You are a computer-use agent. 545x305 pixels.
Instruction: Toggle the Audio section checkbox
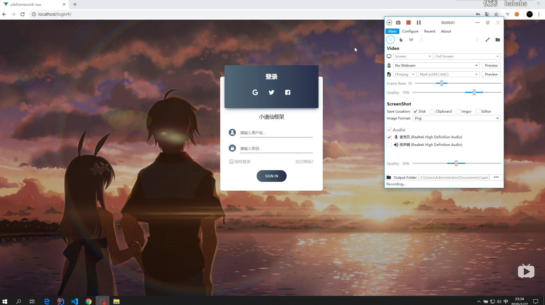(389, 130)
